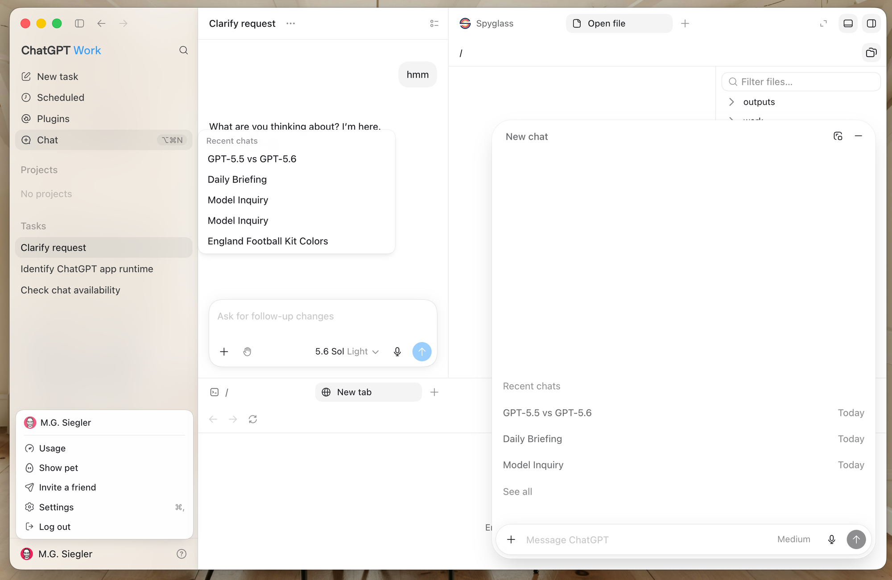Click the blue send arrow button
This screenshot has height=580, width=892.
click(x=421, y=352)
